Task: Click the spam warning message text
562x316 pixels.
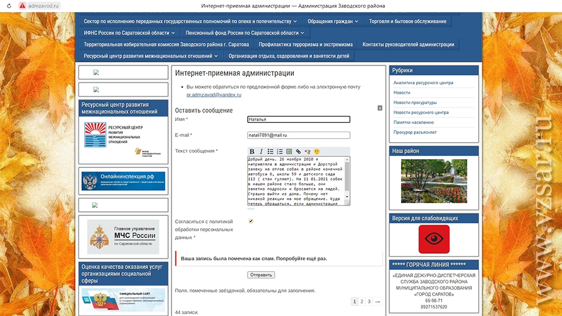Action: coord(253,258)
